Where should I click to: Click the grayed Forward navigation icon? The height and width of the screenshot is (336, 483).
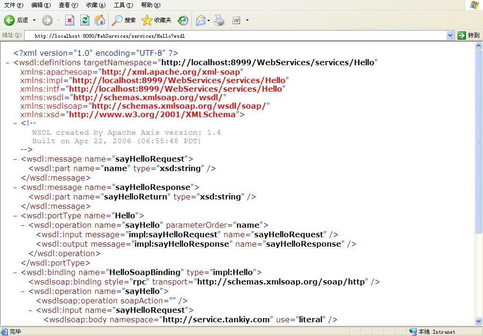[47, 20]
